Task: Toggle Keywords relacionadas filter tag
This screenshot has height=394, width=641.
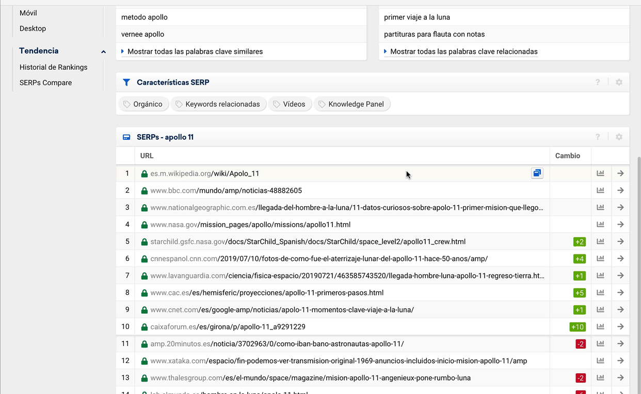Action: pos(218,104)
